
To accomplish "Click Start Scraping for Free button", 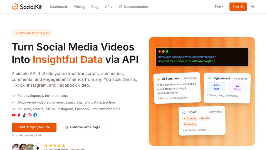I will coord(34,127).
